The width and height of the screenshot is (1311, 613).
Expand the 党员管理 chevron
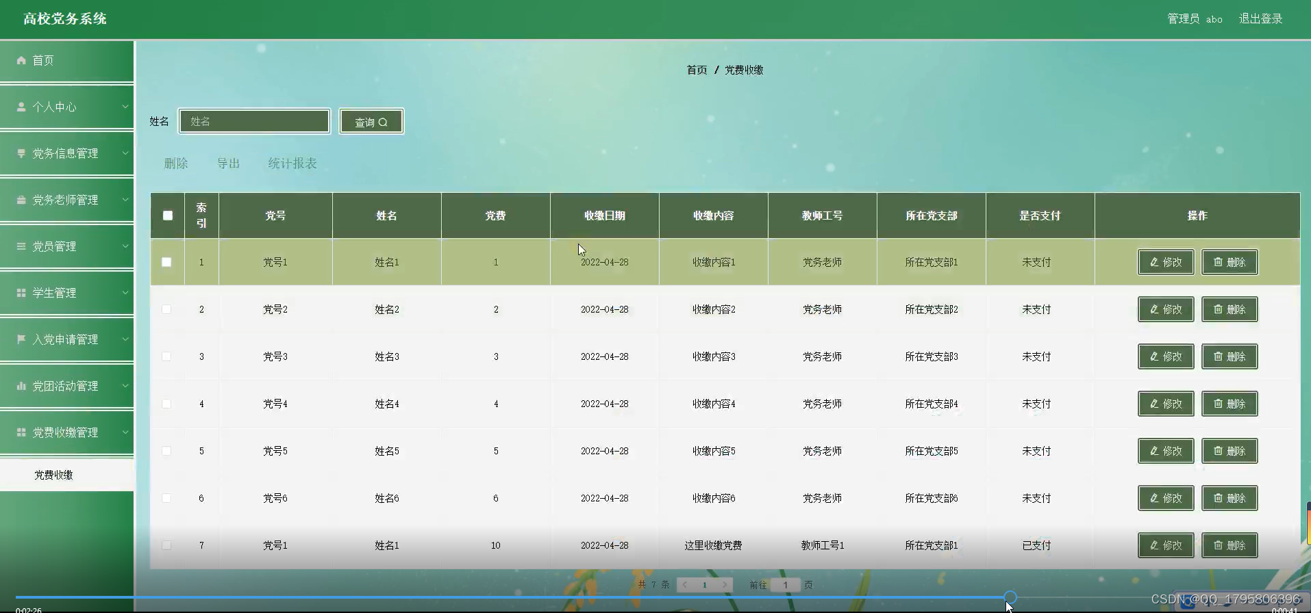(125, 246)
